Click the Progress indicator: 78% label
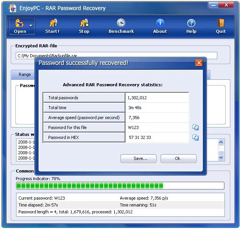This screenshot has width=241, height=229. (38, 179)
